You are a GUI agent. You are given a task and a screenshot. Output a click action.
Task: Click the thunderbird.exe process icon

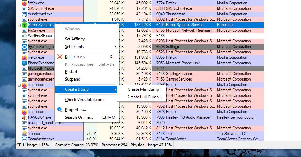pos(24,14)
